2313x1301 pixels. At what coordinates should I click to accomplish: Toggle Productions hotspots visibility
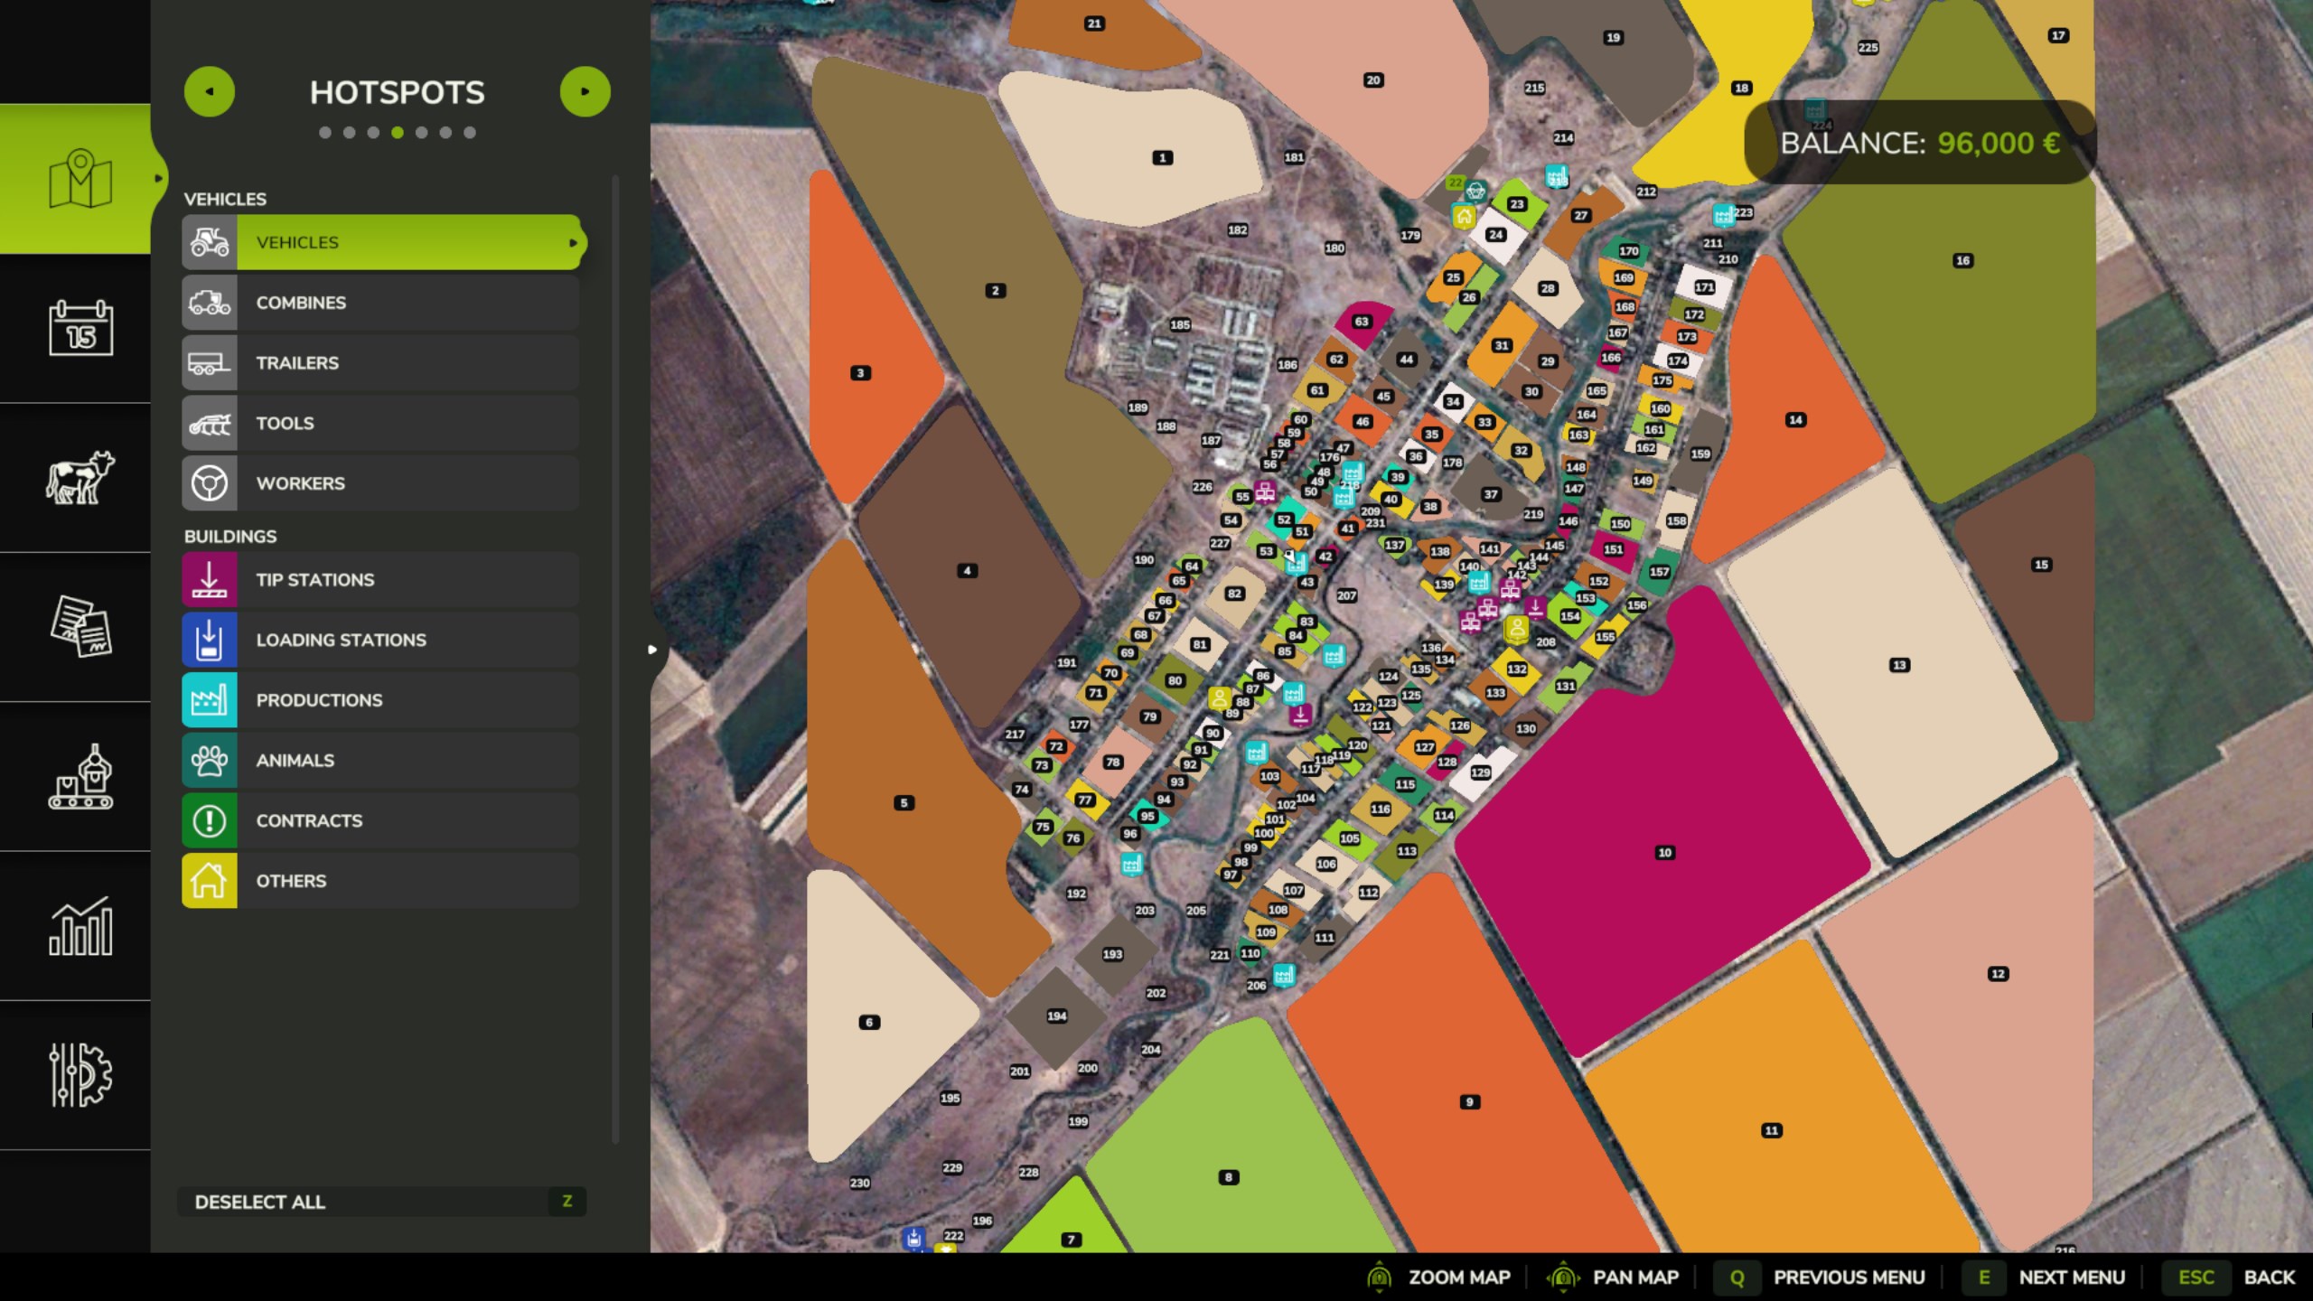tap(379, 700)
